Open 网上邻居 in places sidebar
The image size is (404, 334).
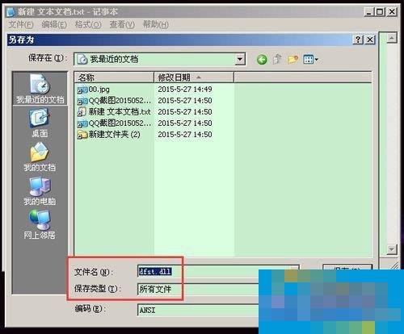point(40,224)
